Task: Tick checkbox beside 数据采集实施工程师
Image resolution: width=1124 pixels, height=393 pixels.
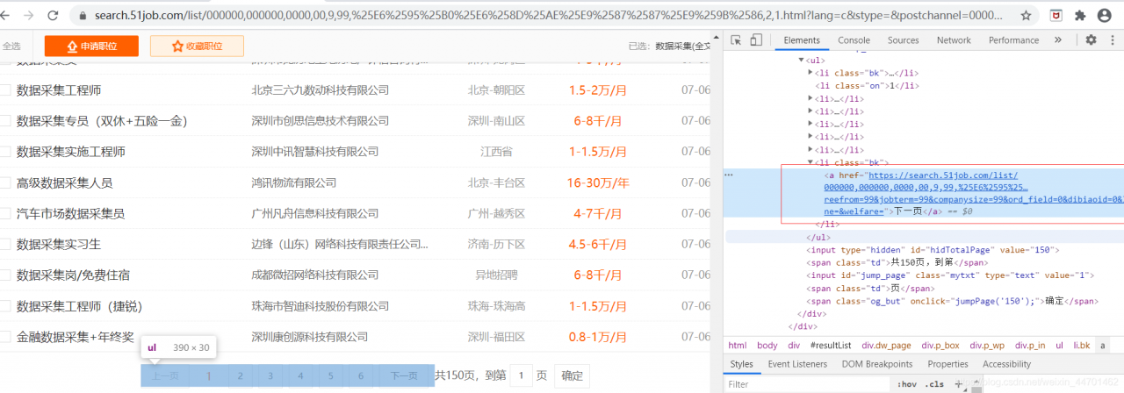Action: click(5, 152)
